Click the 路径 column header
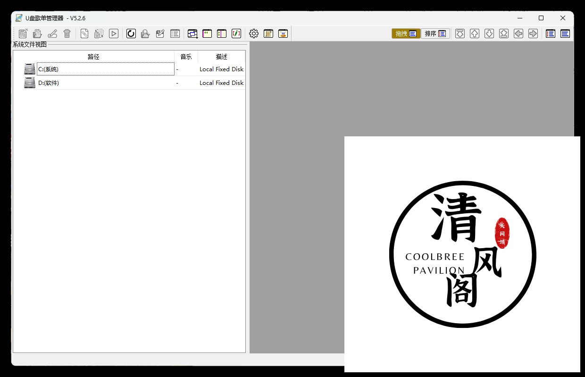This screenshot has width=585, height=377. (93, 57)
